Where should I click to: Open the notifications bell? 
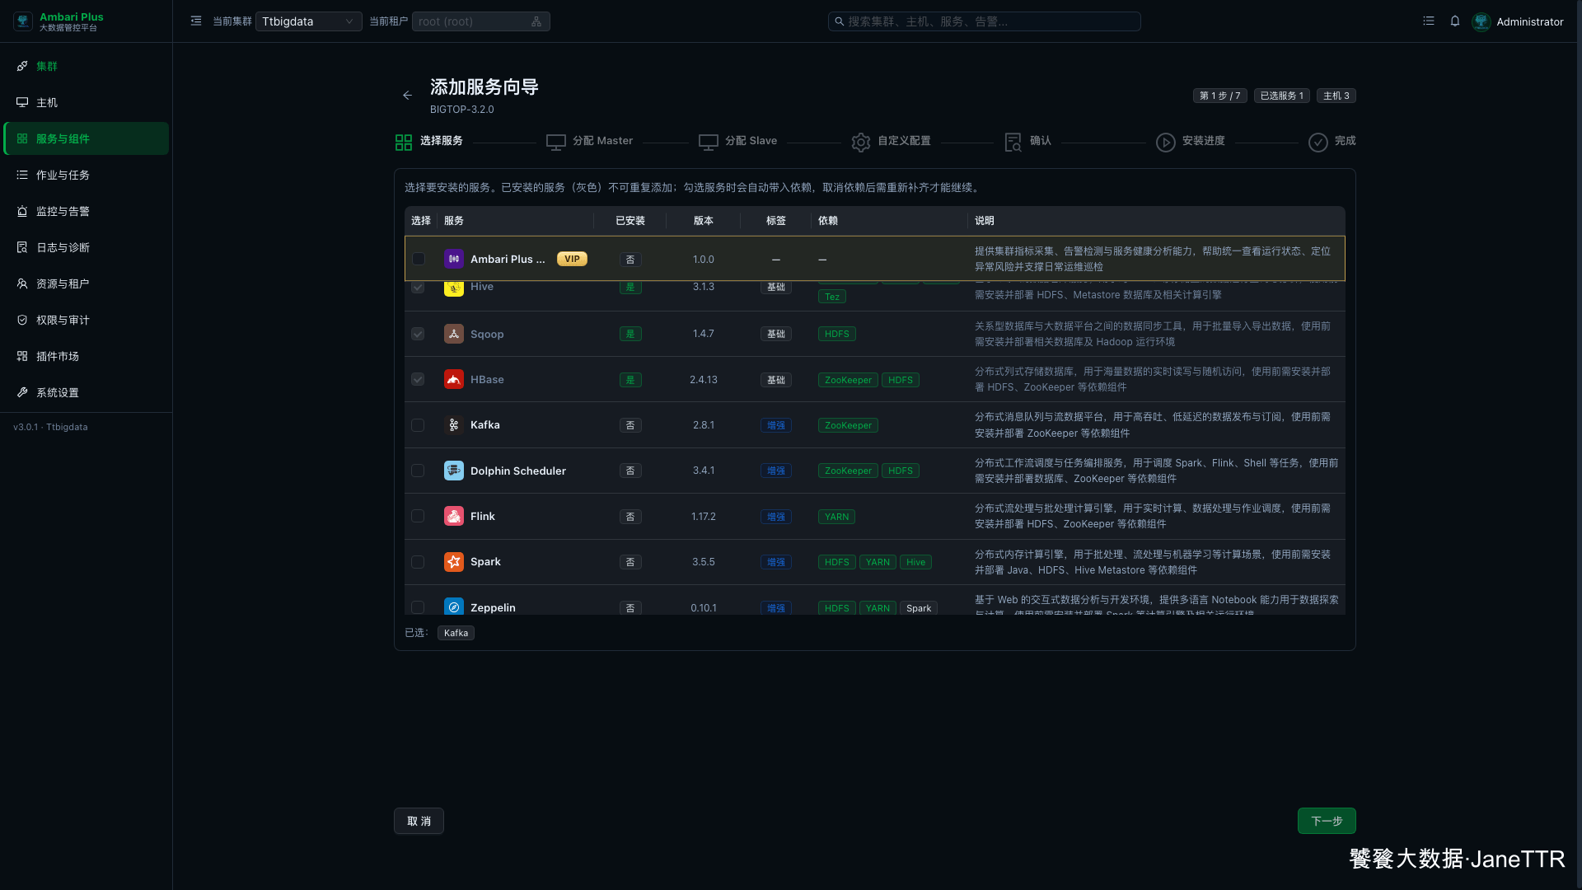tap(1455, 21)
